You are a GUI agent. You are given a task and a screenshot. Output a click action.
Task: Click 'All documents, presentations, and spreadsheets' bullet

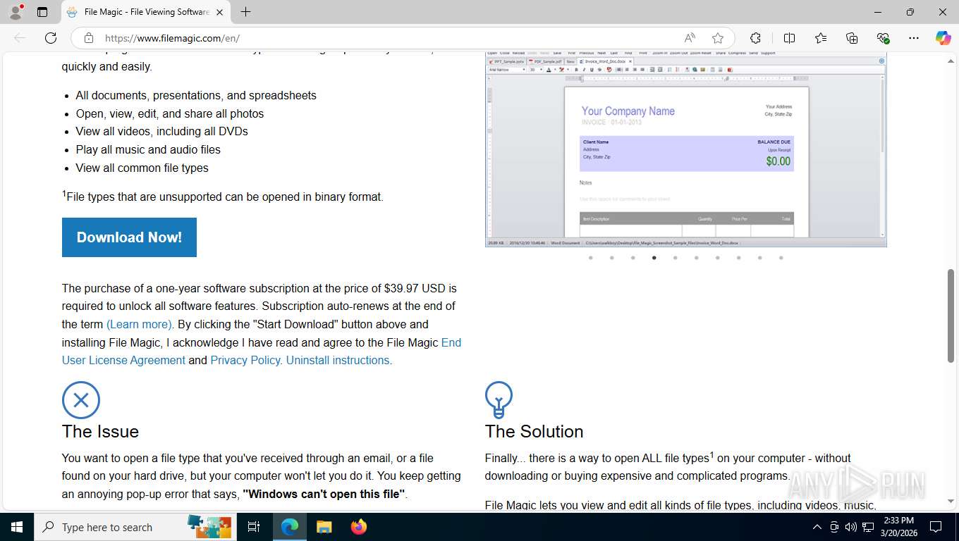click(x=196, y=95)
